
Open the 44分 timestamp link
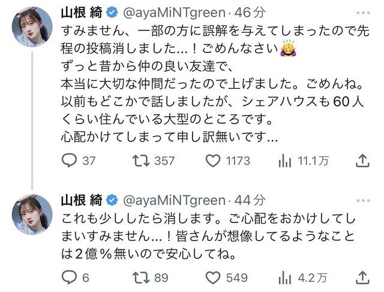pos(250,200)
